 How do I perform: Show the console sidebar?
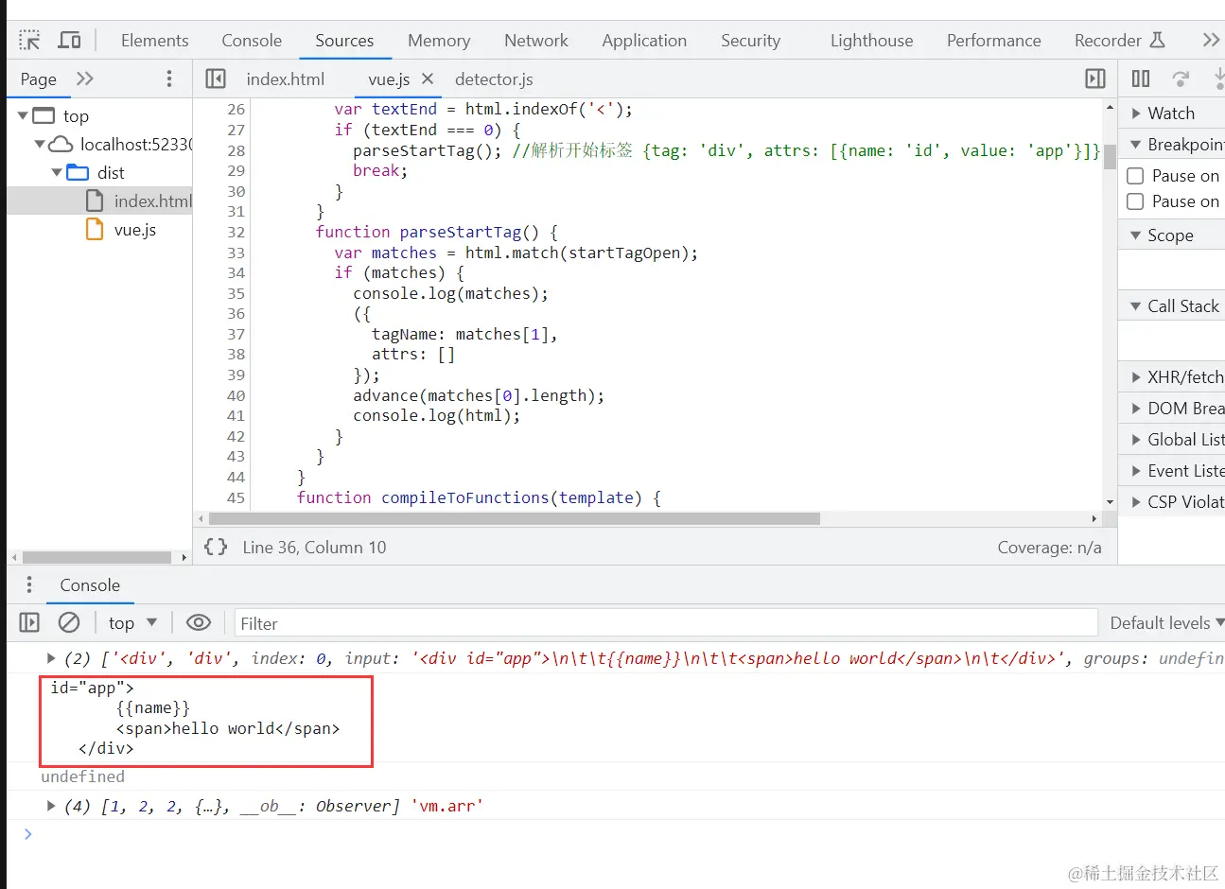tap(29, 622)
